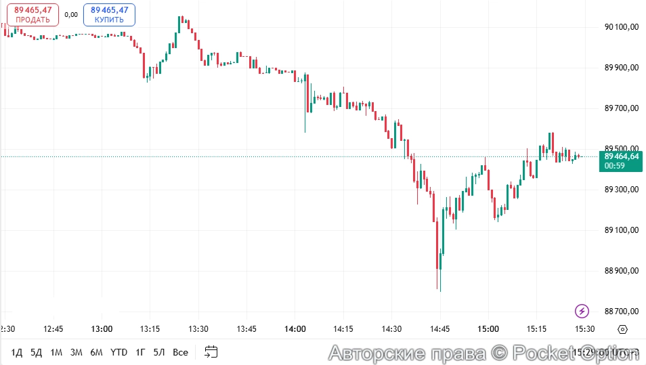The width and height of the screenshot is (646, 365).
Task: Click the 90 100,00 price axis label
Action: (x=621, y=27)
